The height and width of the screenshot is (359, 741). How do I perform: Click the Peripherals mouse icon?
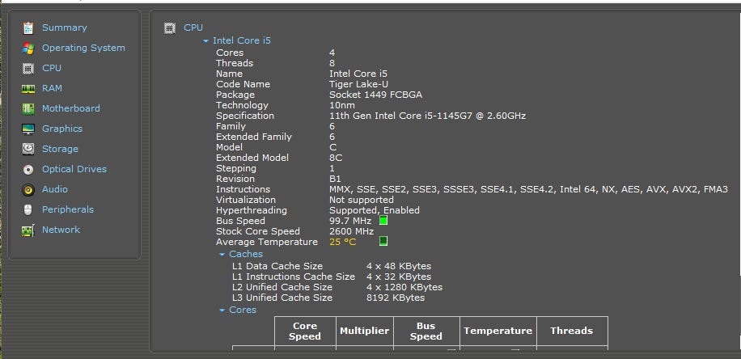click(28, 209)
